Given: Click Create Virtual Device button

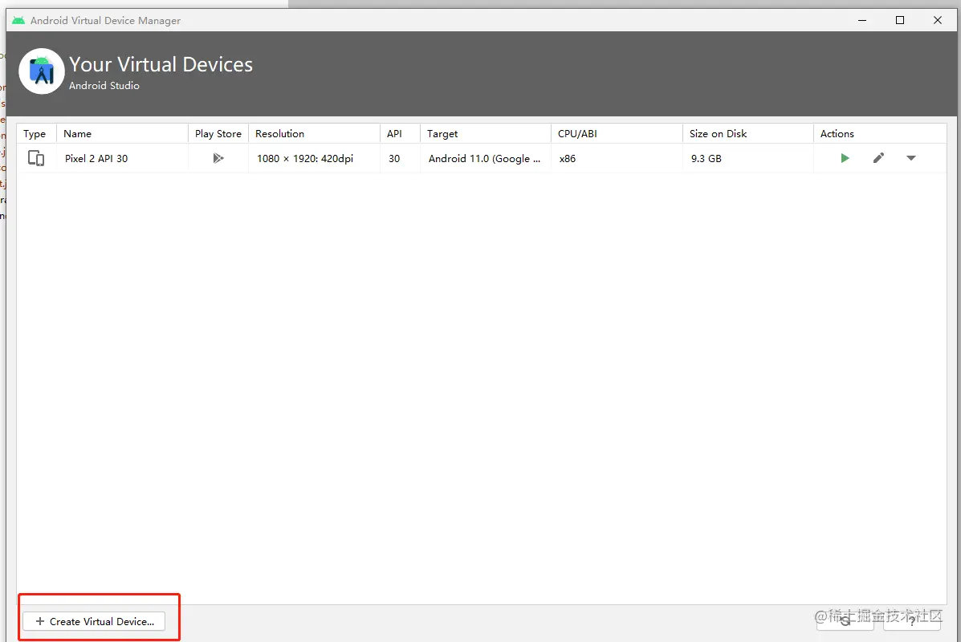Looking at the screenshot, I should [x=94, y=621].
